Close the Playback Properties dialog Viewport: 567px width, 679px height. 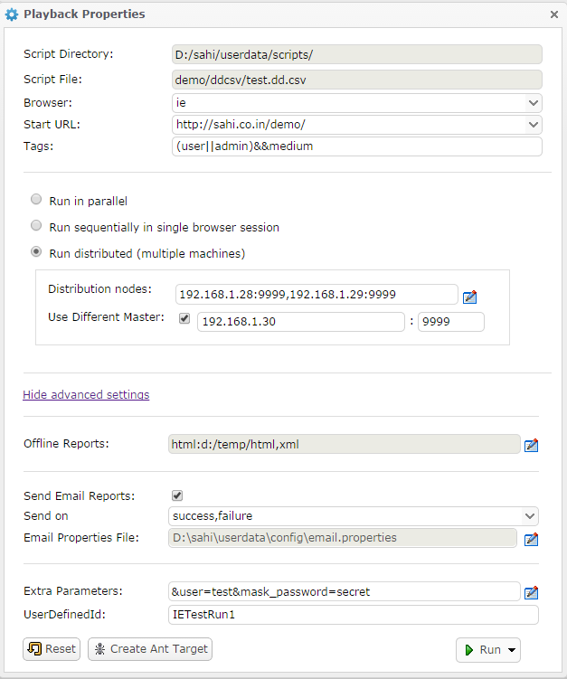click(553, 14)
